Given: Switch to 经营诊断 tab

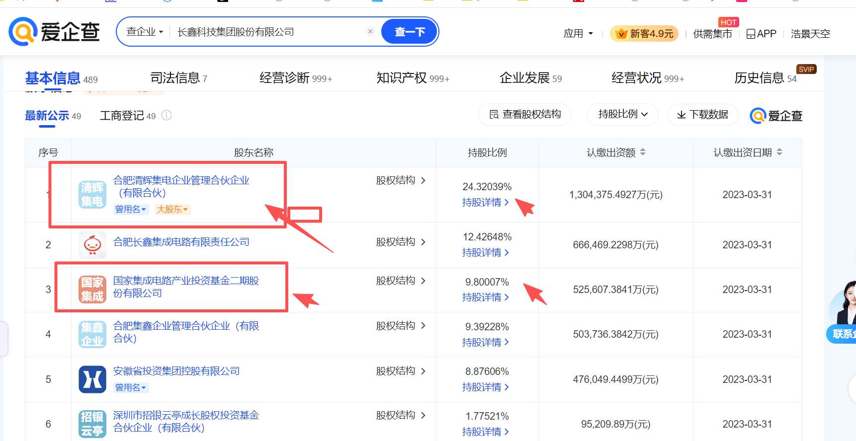Looking at the screenshot, I should coord(296,78).
